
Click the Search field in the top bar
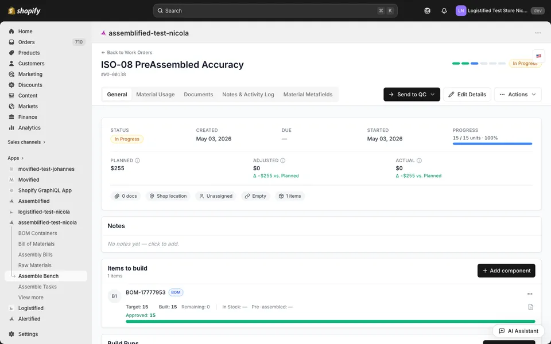pyautogui.click(x=275, y=11)
